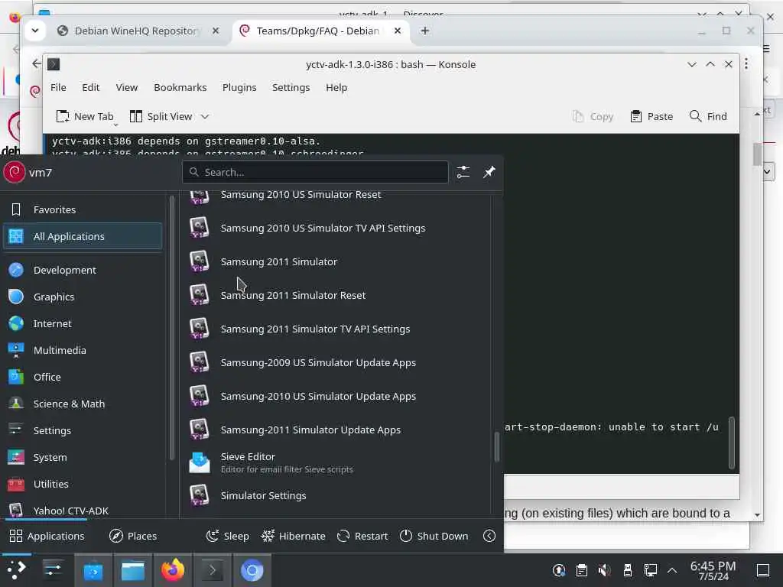The width and height of the screenshot is (783, 587).
Task: Open the Office category
Action: (83, 377)
